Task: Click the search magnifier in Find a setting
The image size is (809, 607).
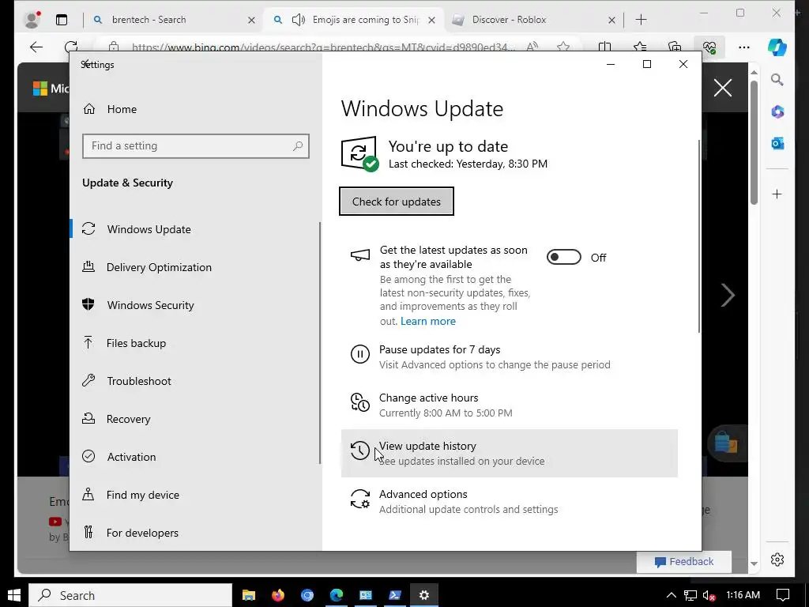Action: pos(298,146)
